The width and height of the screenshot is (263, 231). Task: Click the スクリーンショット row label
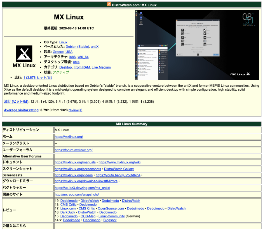point(17,169)
